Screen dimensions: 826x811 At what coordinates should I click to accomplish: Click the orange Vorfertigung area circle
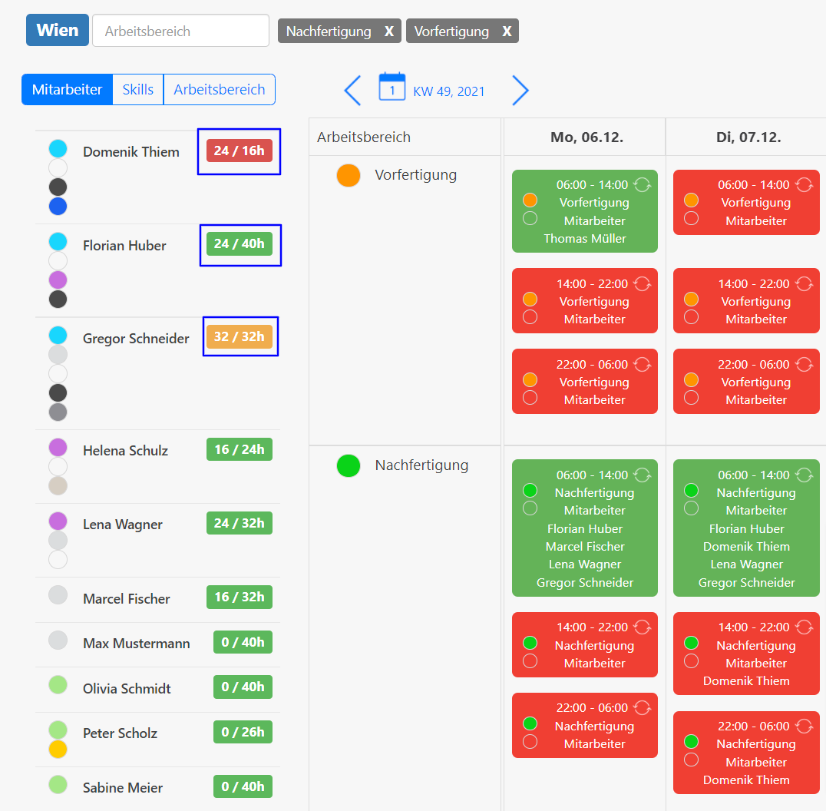(349, 175)
